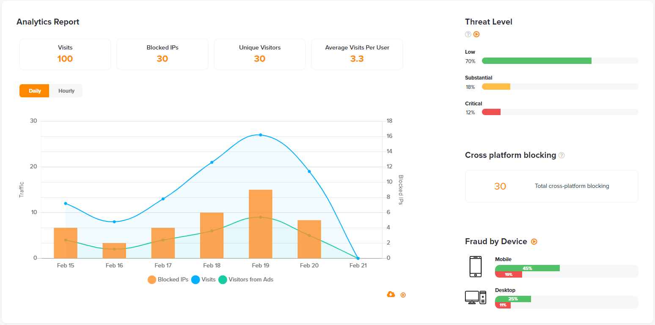Click the Threat Level help question icon
The image size is (655, 325).
pyautogui.click(x=468, y=34)
